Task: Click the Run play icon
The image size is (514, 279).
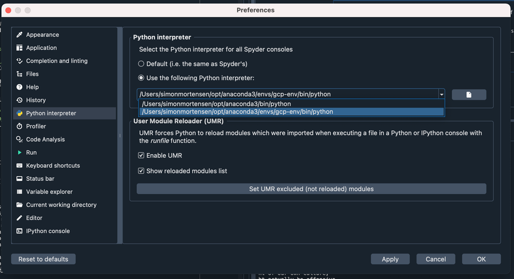Action: pyautogui.click(x=20, y=153)
